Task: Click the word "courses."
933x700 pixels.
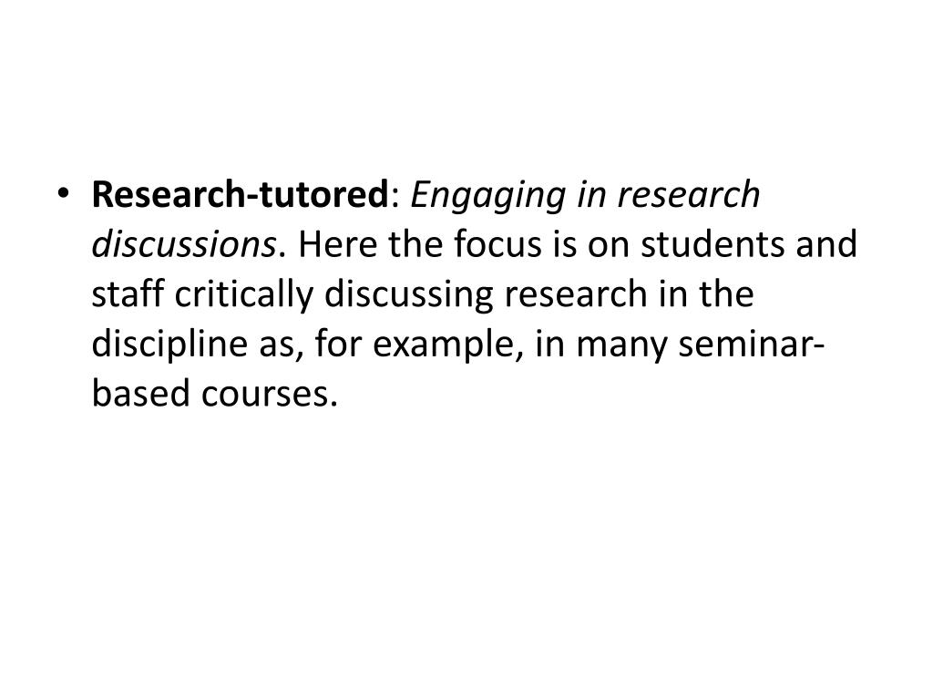Action: [270, 394]
